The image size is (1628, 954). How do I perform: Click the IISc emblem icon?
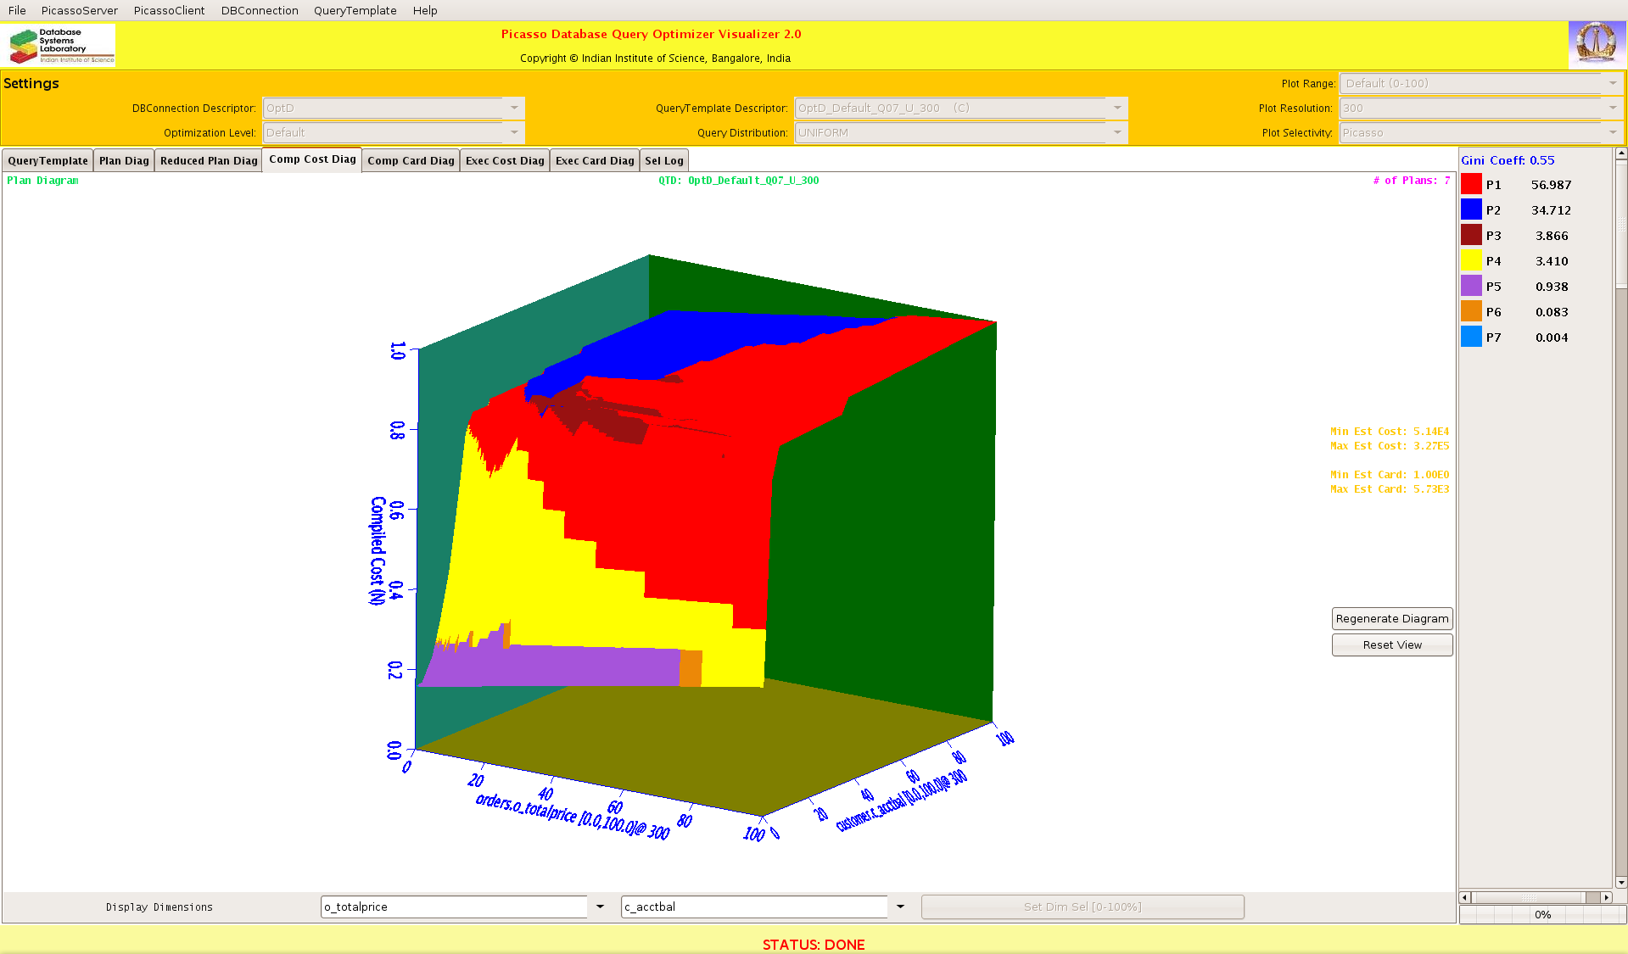coord(1596,44)
